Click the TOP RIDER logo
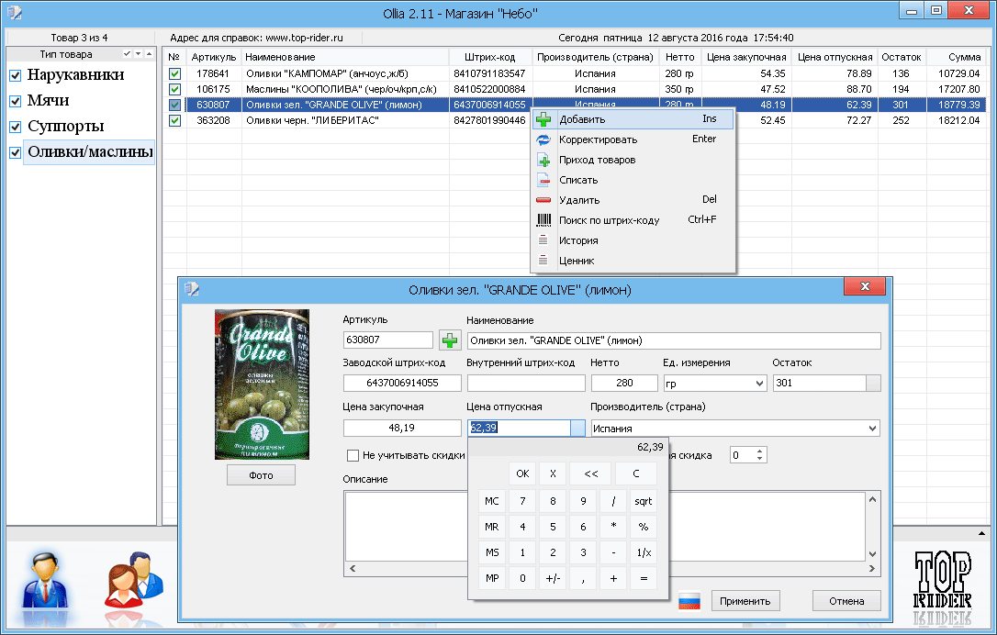The image size is (997, 635). [944, 580]
